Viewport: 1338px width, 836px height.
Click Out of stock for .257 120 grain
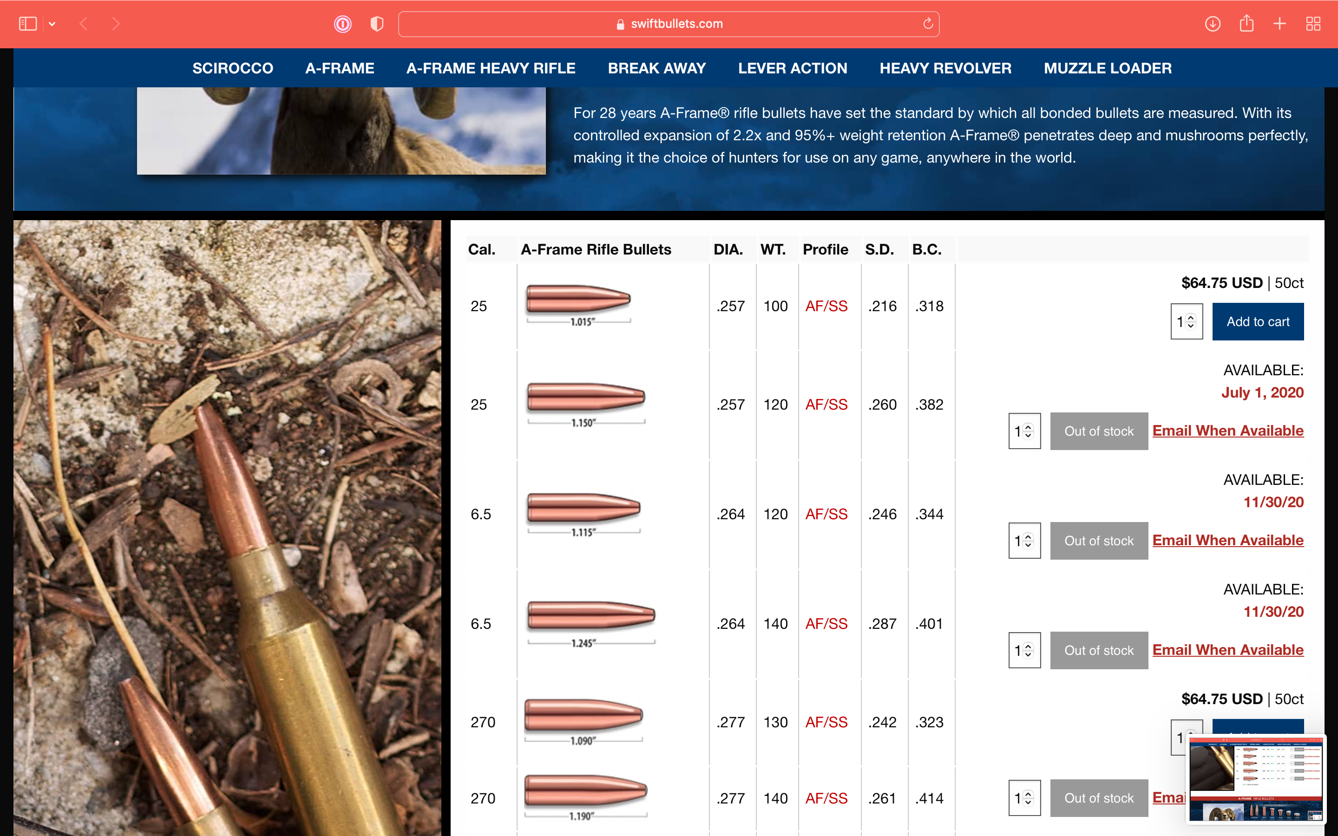coord(1099,431)
